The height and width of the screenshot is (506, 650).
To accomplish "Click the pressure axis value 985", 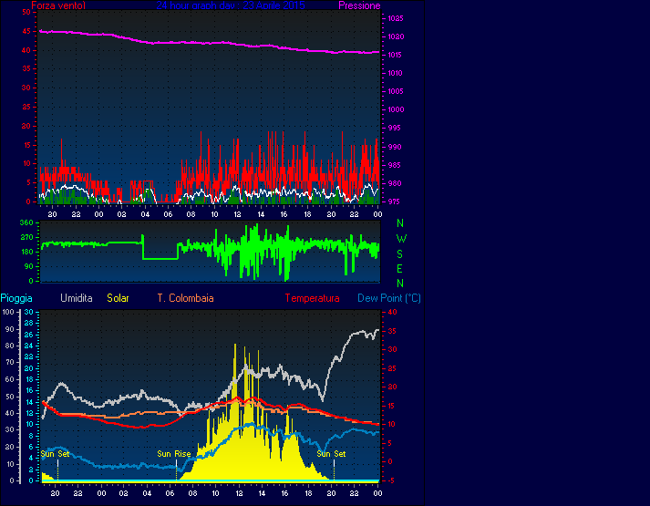I will (x=394, y=165).
